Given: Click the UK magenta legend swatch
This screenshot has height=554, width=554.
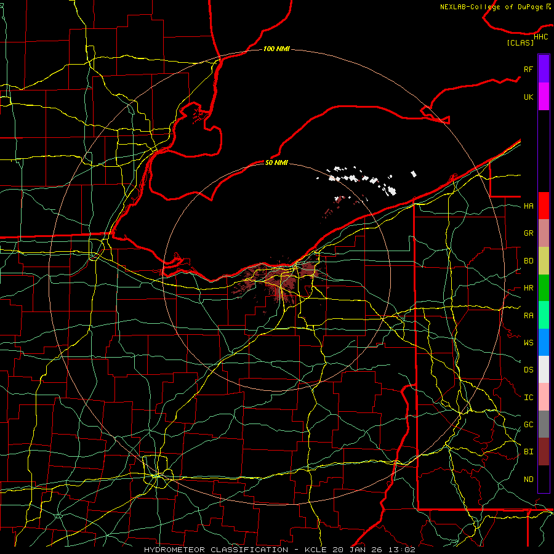Looking at the screenshot, I should tap(544, 97).
